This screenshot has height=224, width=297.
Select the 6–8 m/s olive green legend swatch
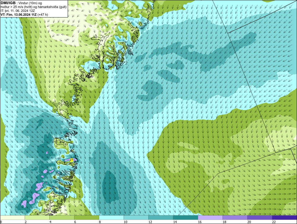[x=86, y=217]
